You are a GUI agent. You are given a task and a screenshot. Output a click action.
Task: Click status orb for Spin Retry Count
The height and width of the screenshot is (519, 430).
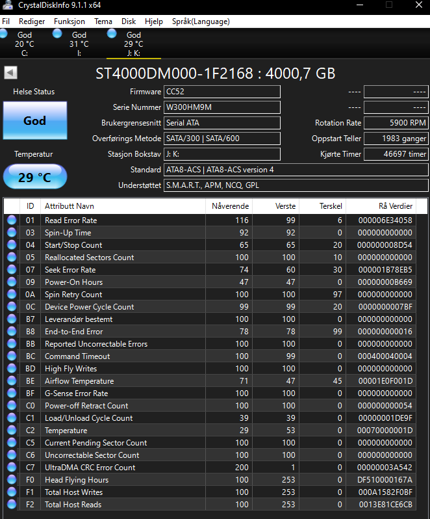pyautogui.click(x=12, y=294)
